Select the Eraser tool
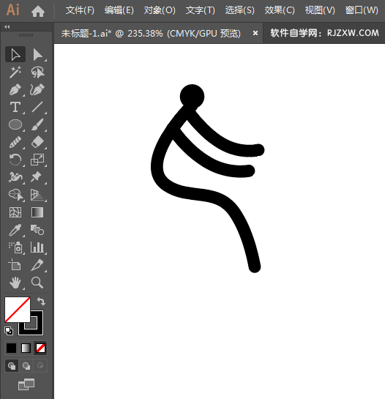 [37, 142]
